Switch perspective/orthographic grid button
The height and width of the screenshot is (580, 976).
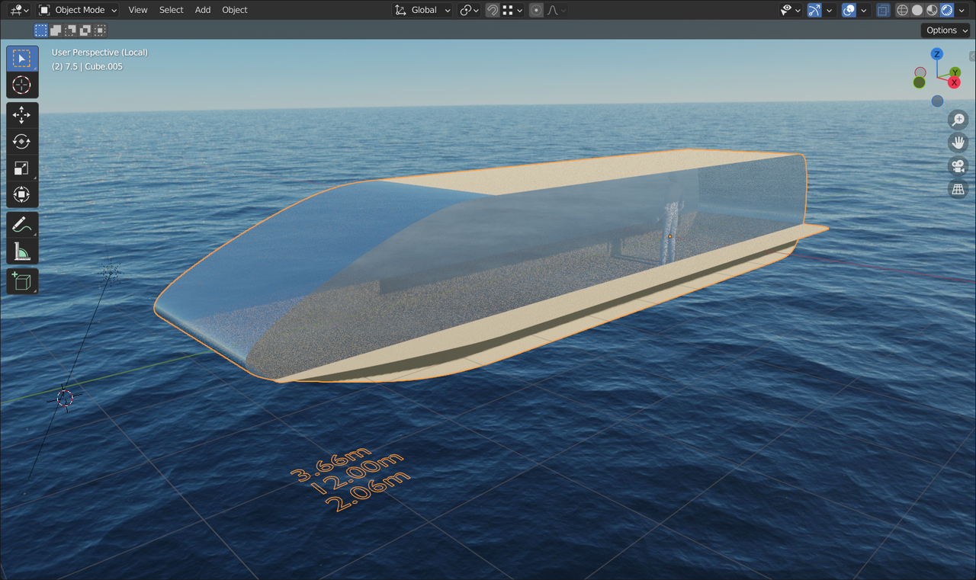tap(958, 188)
